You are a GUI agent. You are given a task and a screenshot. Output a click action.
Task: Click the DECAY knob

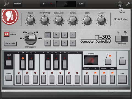[x=87, y=21]
